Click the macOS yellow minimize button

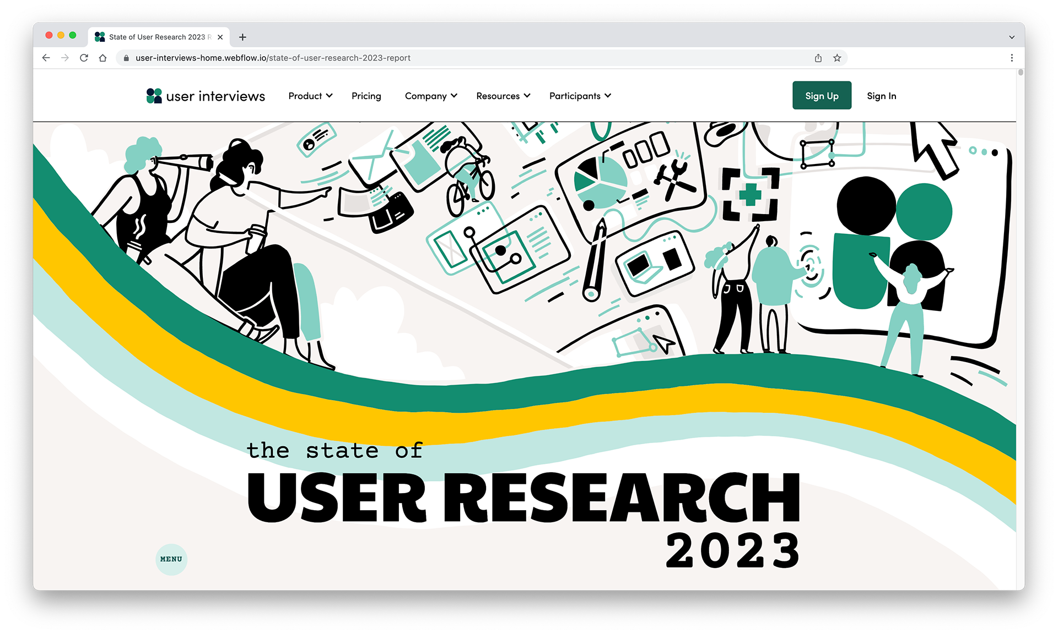point(61,35)
